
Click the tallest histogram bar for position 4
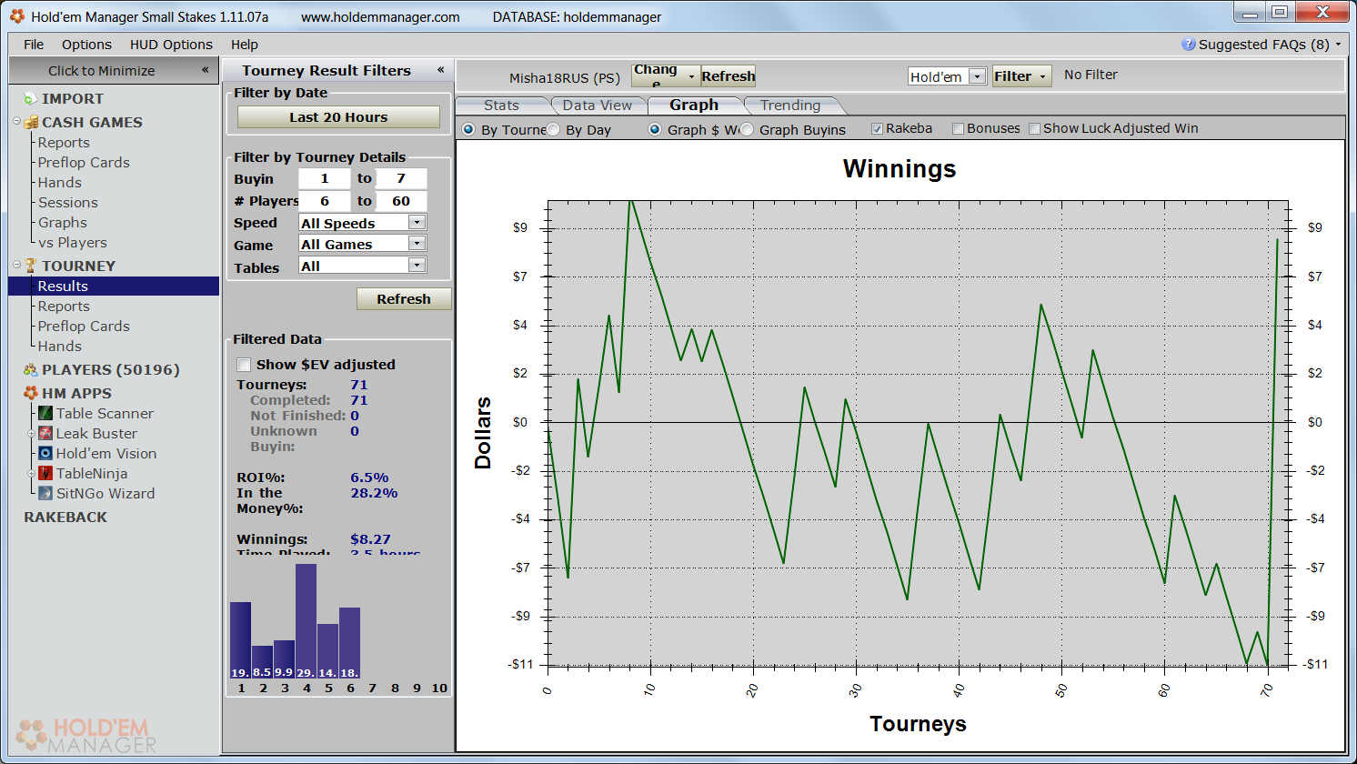tap(306, 621)
